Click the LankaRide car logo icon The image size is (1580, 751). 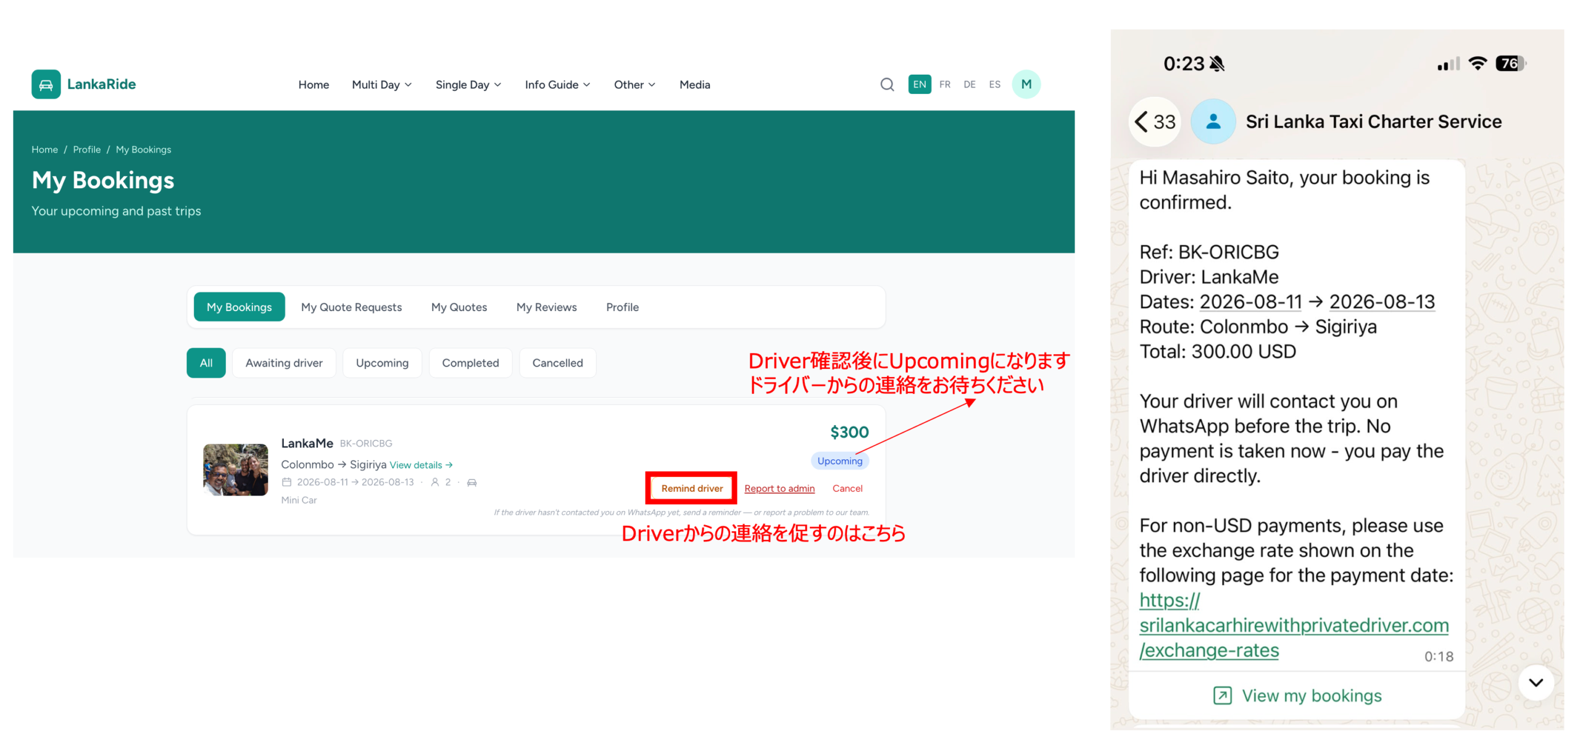[46, 84]
